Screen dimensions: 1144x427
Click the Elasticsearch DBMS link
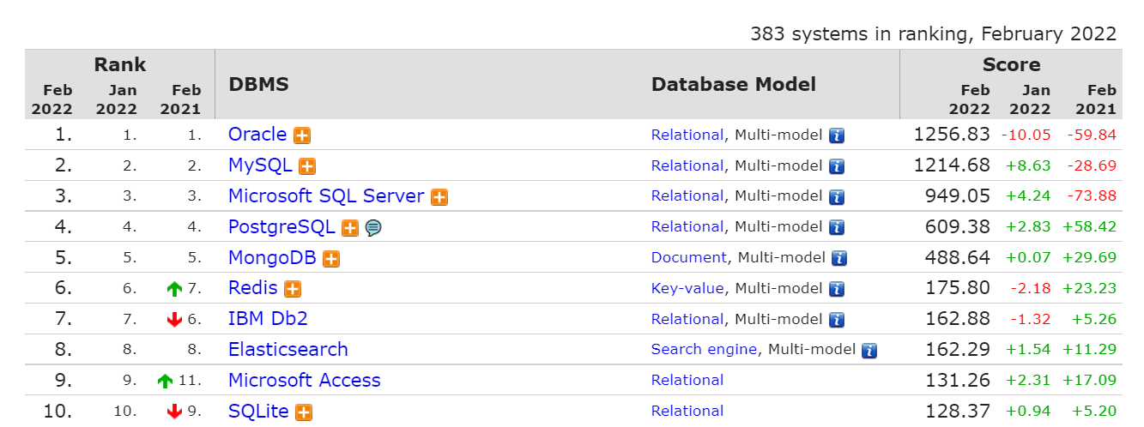coord(288,350)
